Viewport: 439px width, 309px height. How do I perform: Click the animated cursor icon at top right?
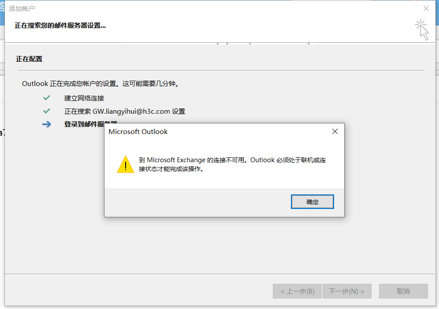[x=422, y=30]
